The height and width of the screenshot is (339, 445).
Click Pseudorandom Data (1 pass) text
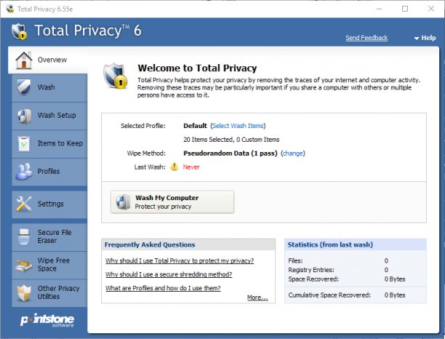(230, 153)
